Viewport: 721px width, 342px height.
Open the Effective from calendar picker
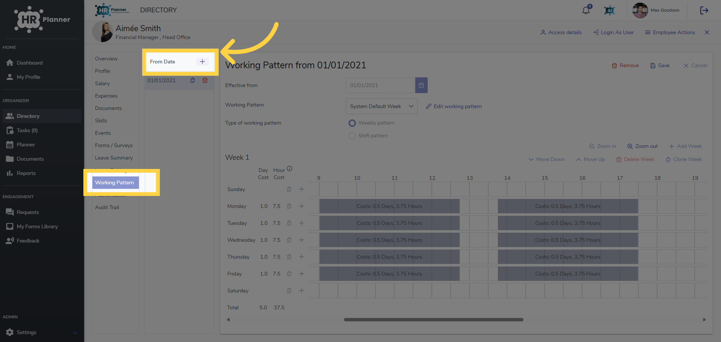(x=421, y=85)
